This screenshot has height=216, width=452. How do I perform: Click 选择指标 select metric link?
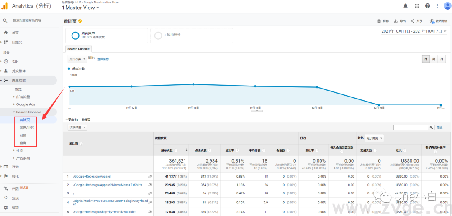click(x=103, y=58)
